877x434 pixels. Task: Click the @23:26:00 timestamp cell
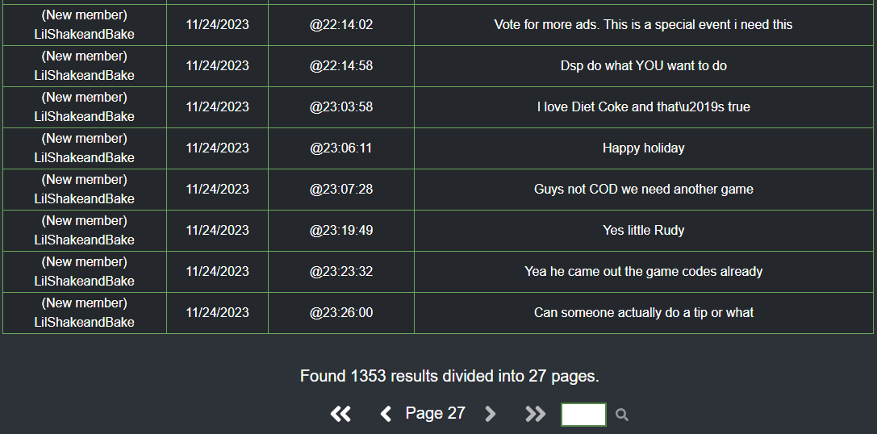341,313
